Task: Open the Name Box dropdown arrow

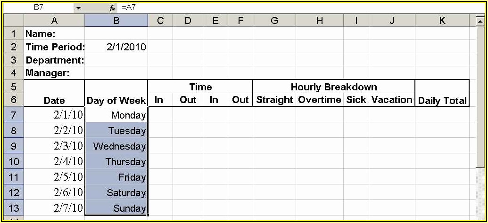Action: click(78, 8)
